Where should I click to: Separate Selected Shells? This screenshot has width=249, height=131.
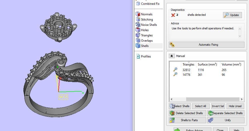(x=226, y=113)
